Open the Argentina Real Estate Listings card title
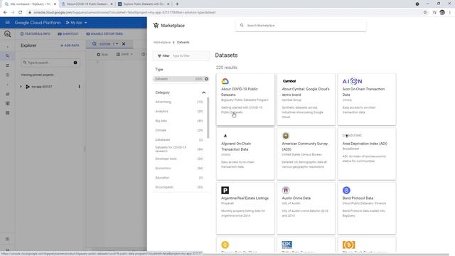Screen dimensions: 455x256 pyautogui.click(x=245, y=198)
